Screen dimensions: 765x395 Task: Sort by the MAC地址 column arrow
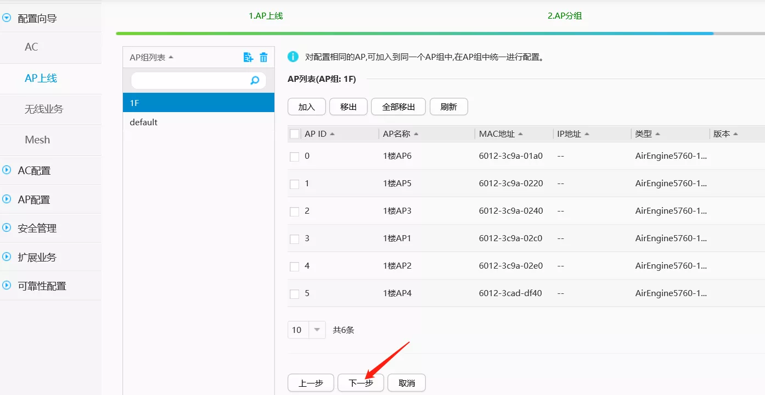tap(520, 134)
